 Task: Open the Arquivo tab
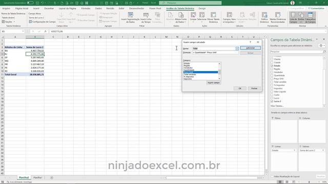[x=6, y=8]
